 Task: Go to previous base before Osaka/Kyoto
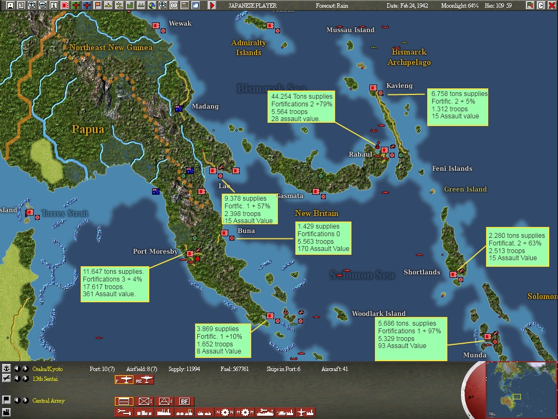click(17, 368)
